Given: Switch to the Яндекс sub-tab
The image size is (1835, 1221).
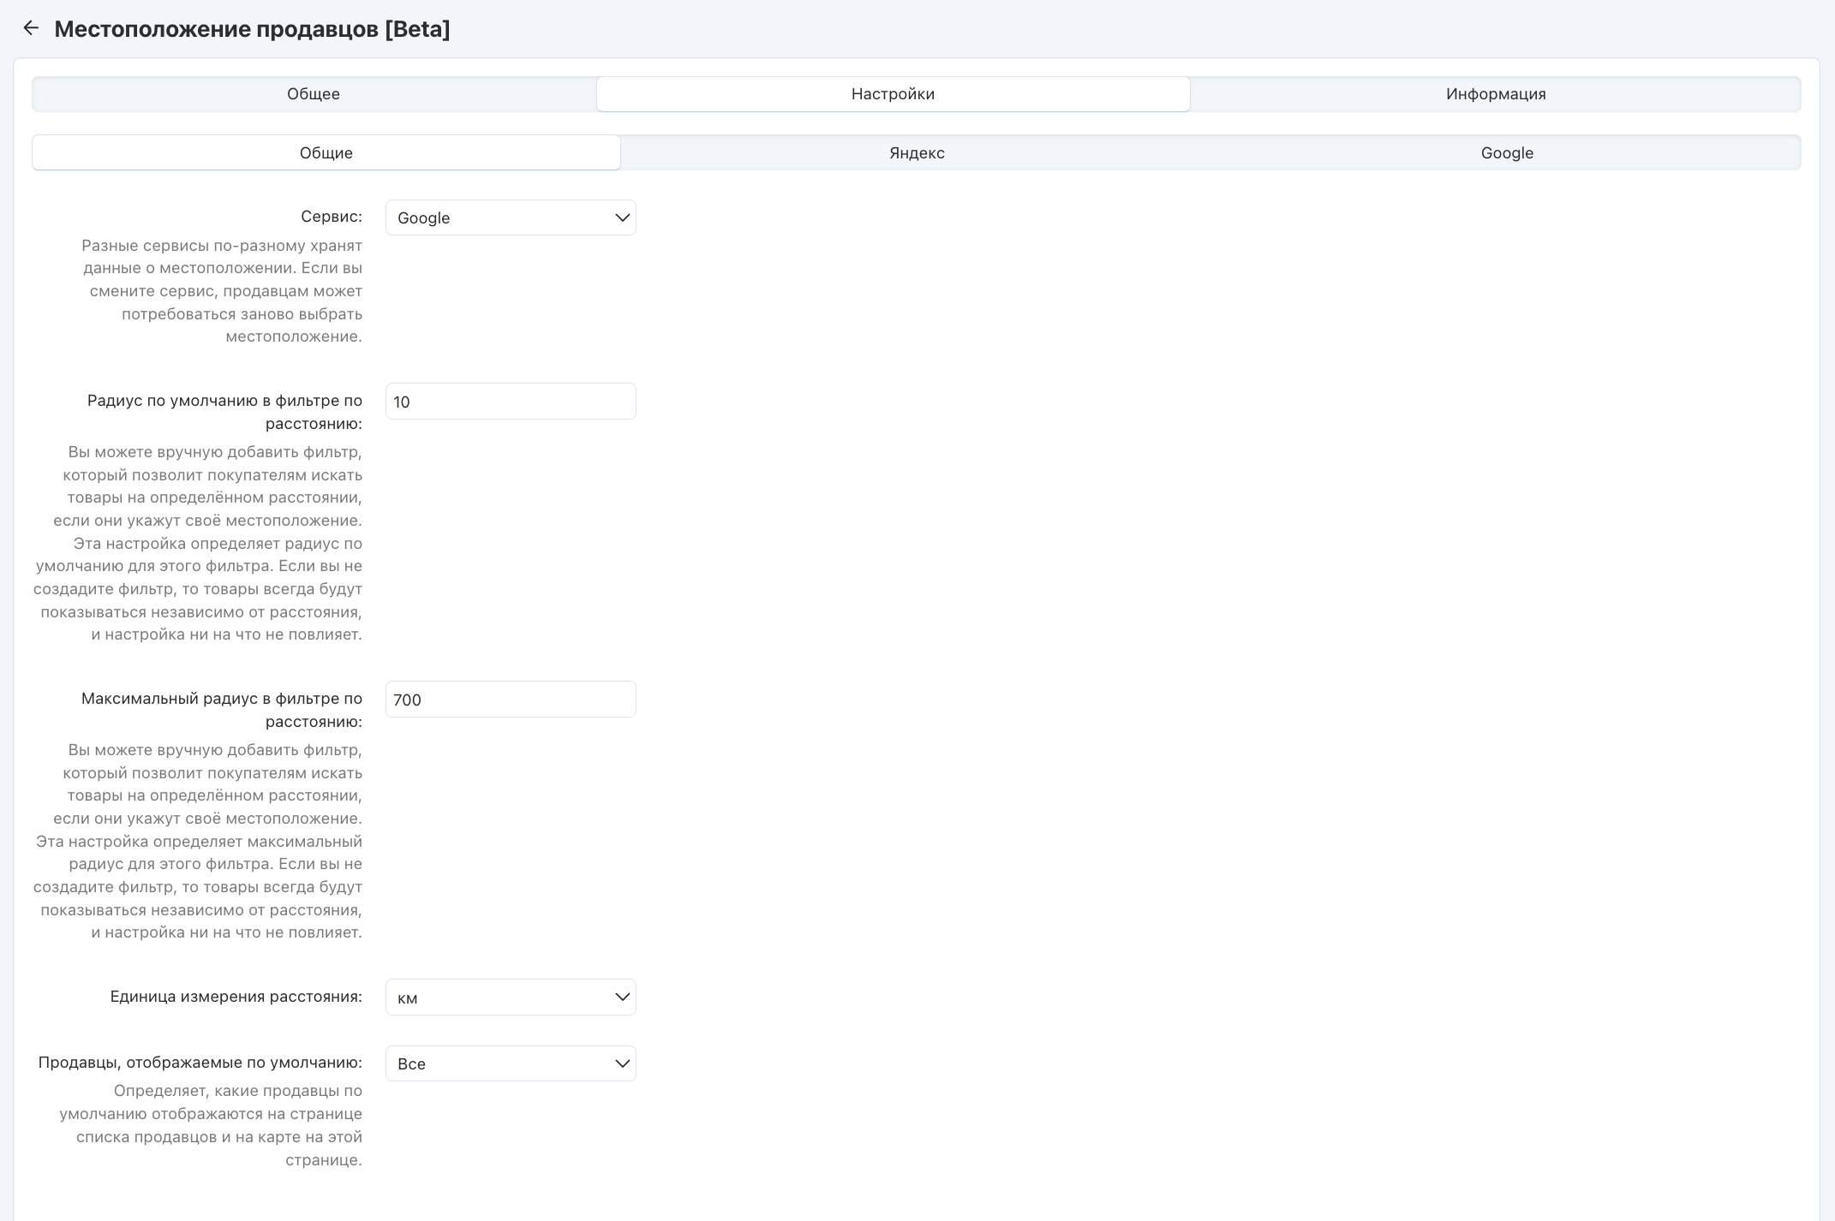Looking at the screenshot, I should [x=916, y=153].
